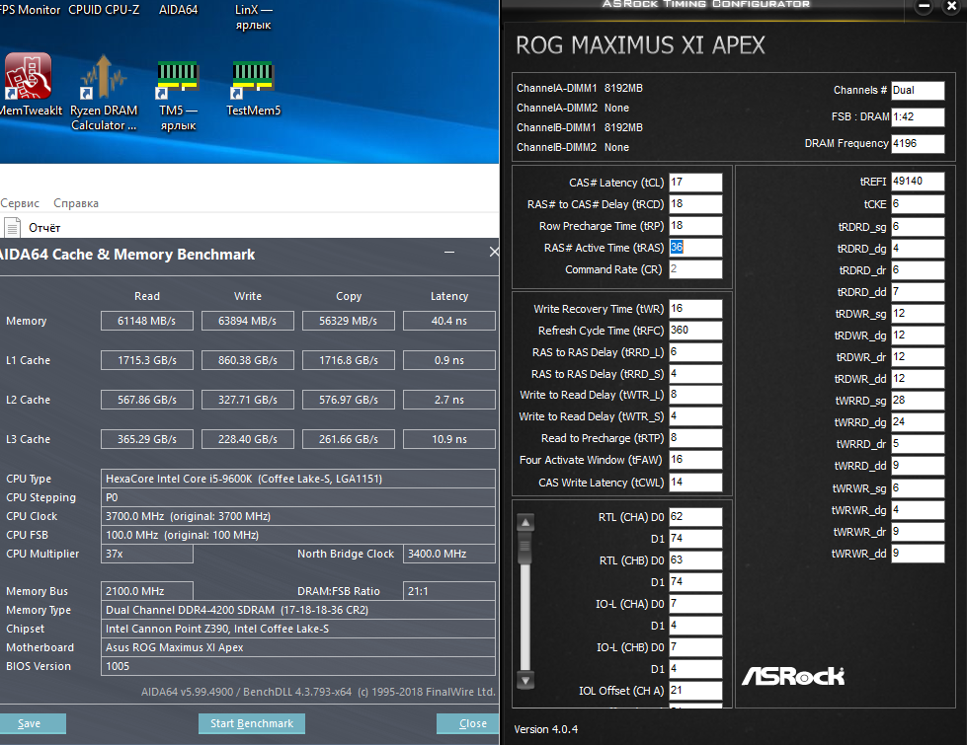Click the Memory Bus value 2100.0 MHz
967x745 pixels.
click(147, 591)
